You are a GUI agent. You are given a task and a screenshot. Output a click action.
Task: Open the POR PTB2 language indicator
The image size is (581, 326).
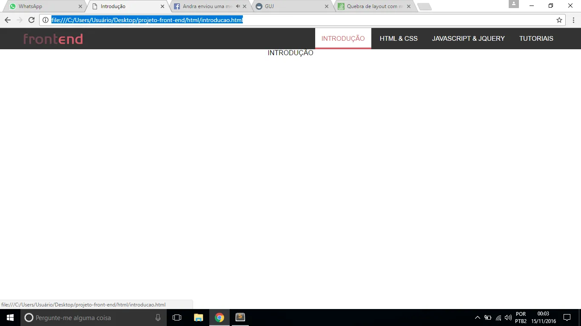coord(521,318)
